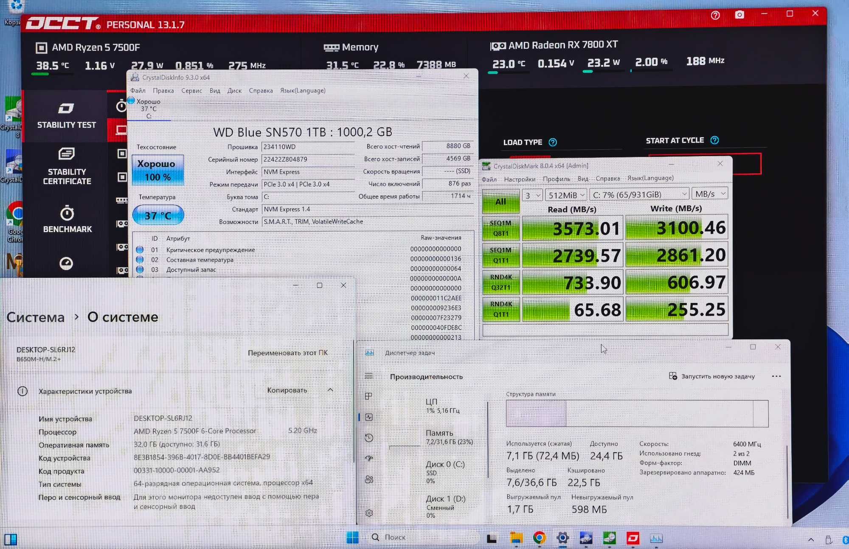Open Task Manager hamburger navigation menu

(369, 376)
